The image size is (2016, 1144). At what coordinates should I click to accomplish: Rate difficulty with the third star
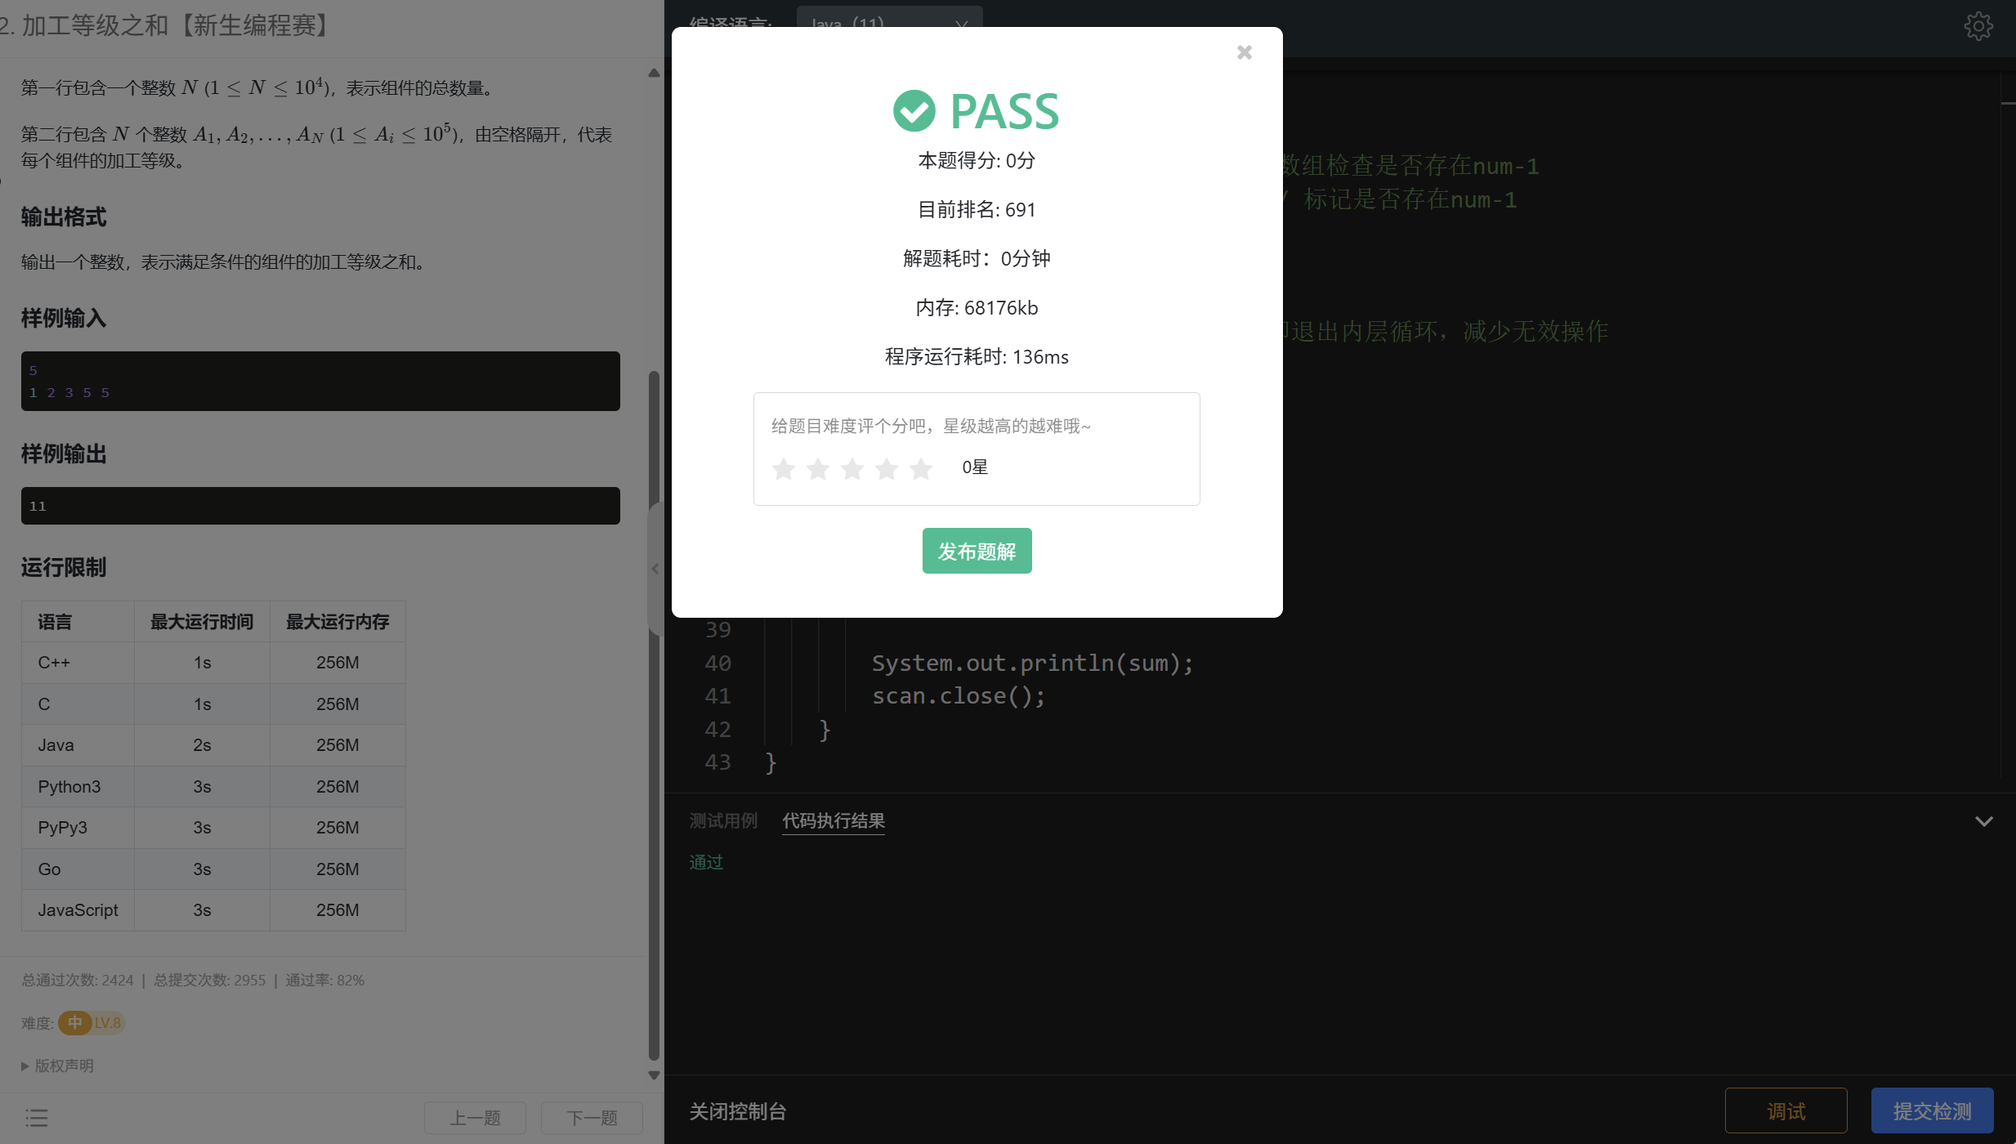852,468
